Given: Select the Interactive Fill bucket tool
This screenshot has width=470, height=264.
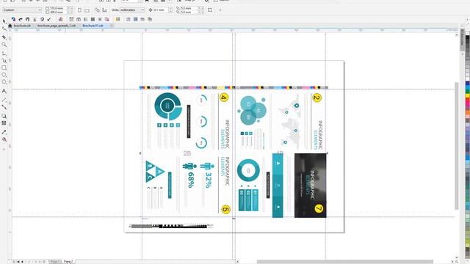Looking at the screenshot, I should coord(4,139).
